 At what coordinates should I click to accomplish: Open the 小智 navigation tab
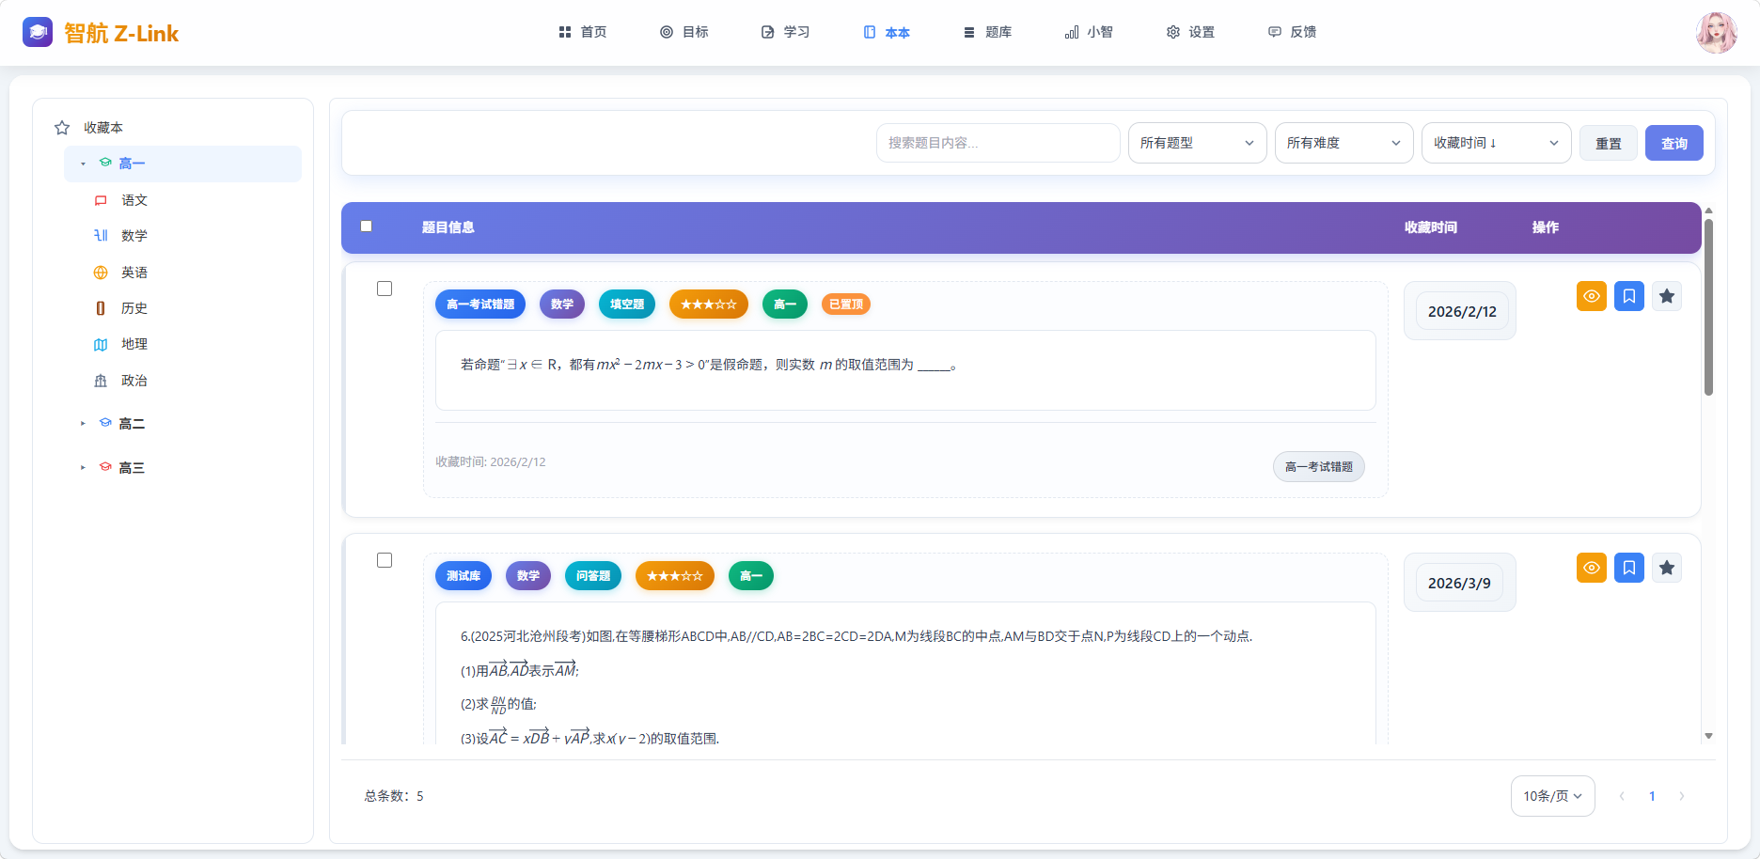point(1090,32)
